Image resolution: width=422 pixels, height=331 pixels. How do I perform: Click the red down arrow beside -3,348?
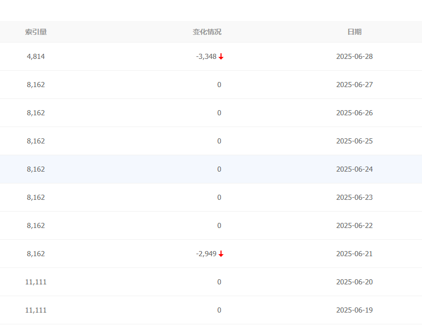click(221, 56)
